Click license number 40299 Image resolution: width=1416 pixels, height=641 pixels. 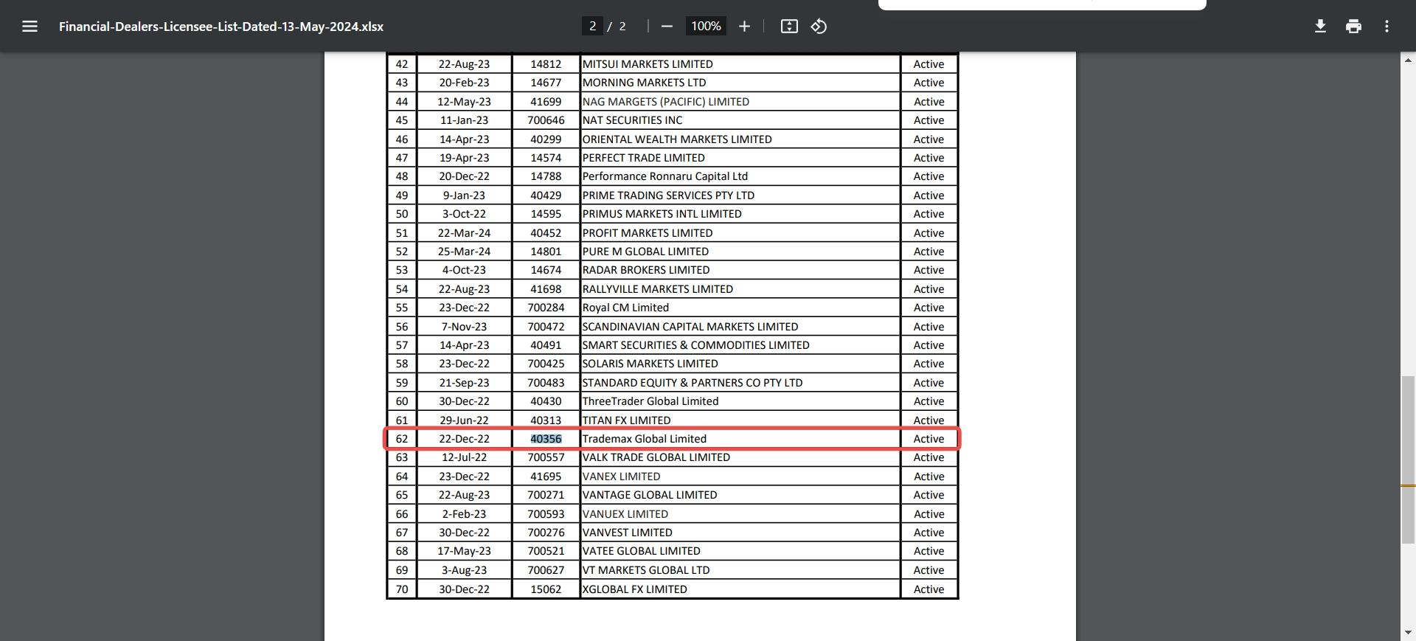click(x=546, y=139)
